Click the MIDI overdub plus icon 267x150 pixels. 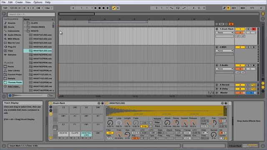coord(108,8)
